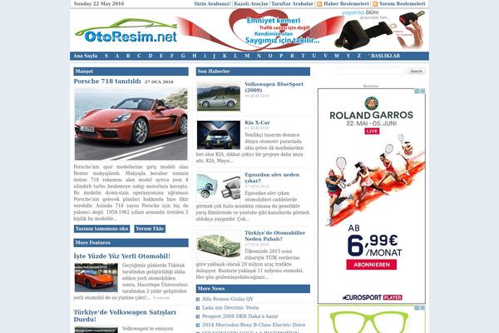Open the Yorum Beslemeleri RSS feed icon

pyautogui.click(x=375, y=4)
